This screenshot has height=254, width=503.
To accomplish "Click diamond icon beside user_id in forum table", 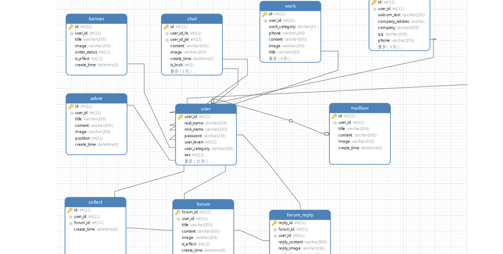I will (178, 219).
